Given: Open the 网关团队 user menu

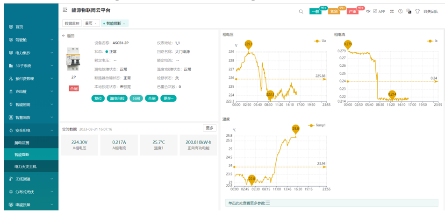Looking at the screenshot, I should pyautogui.click(x=431, y=12).
